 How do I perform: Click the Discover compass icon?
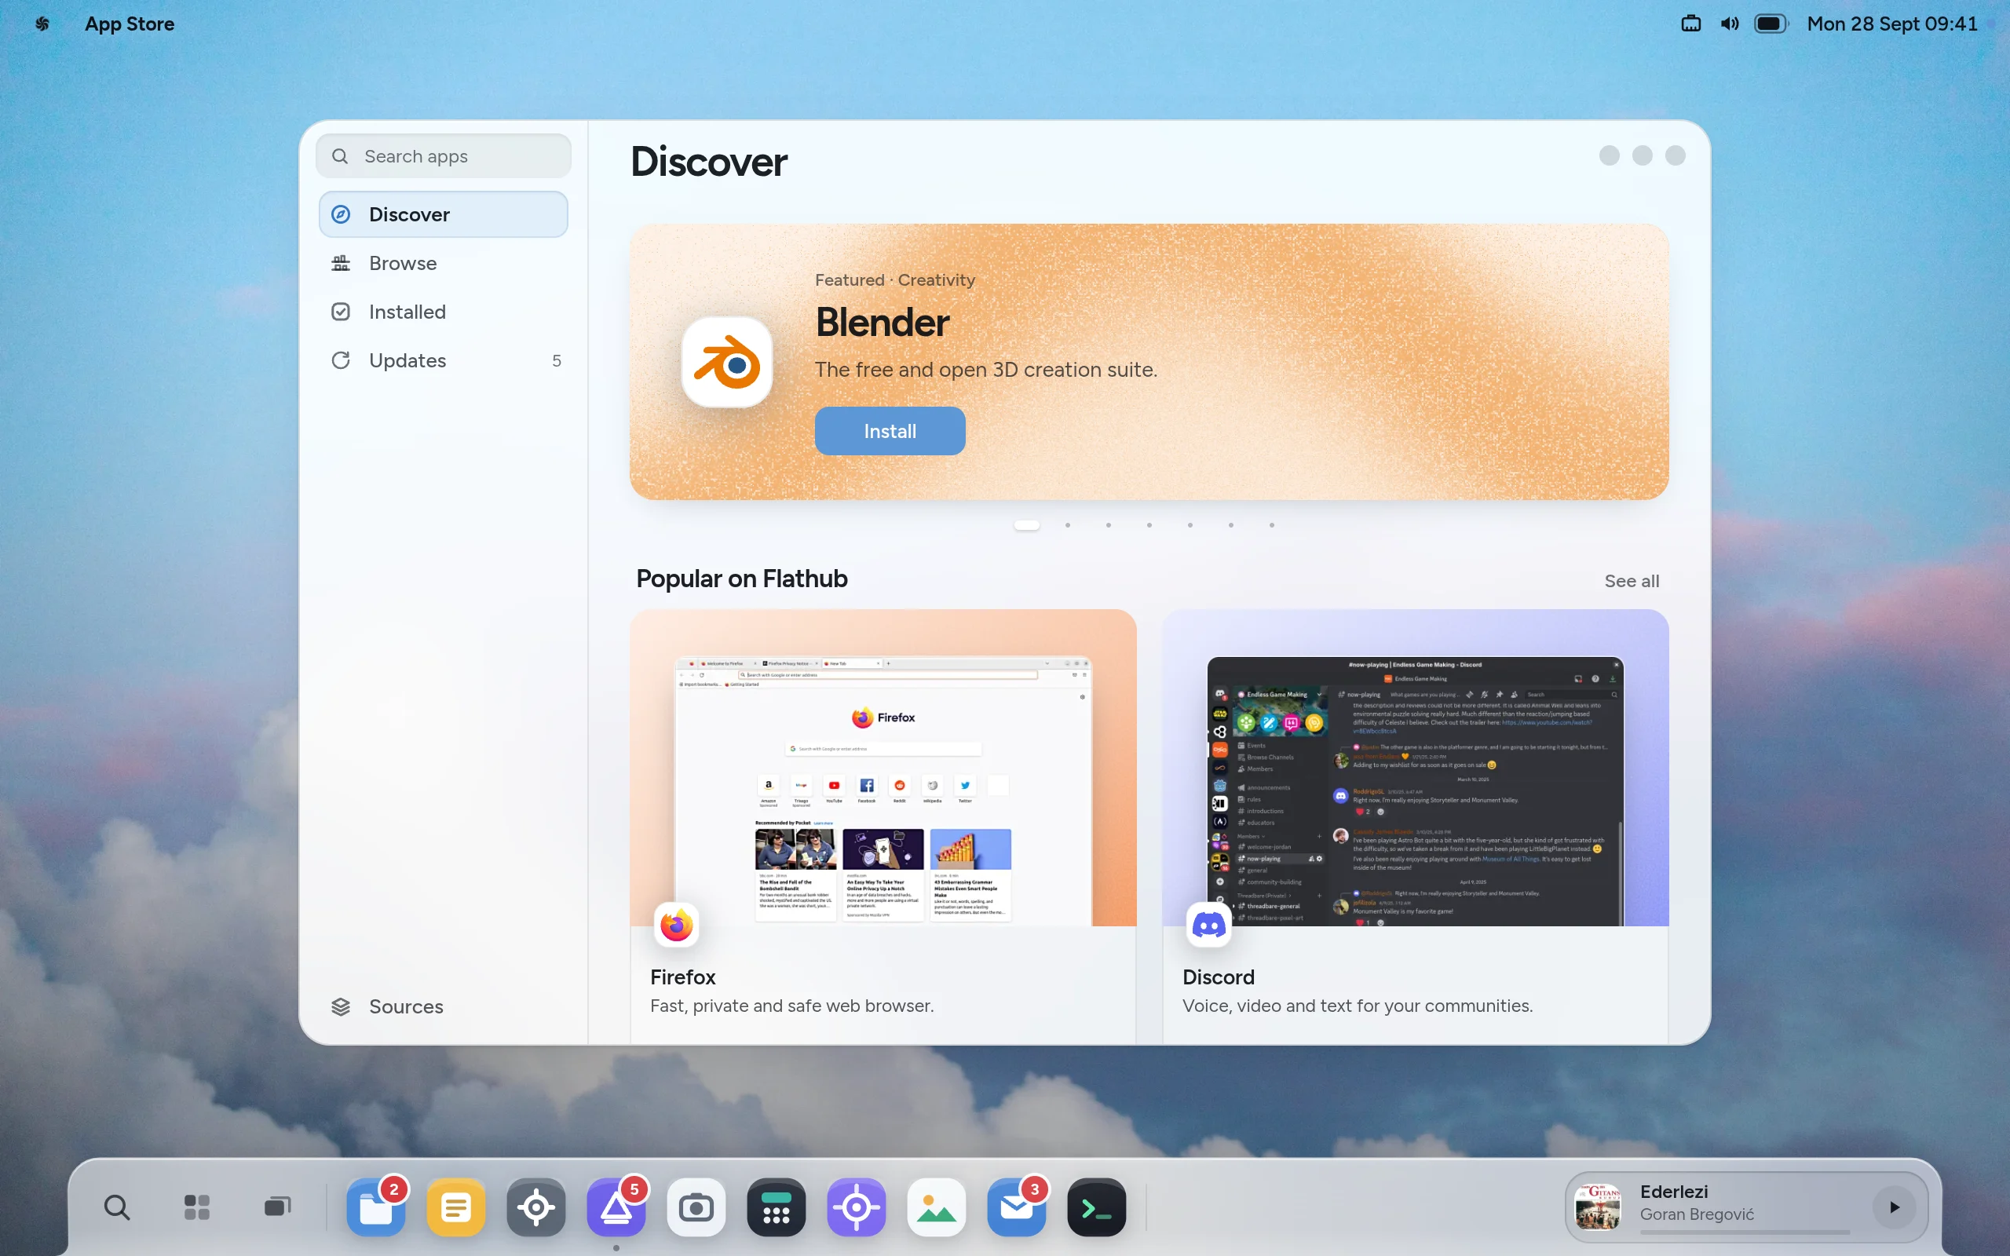point(341,214)
